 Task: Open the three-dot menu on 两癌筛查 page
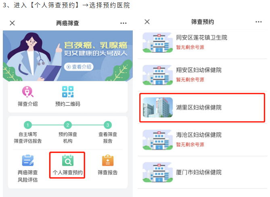click(123, 23)
